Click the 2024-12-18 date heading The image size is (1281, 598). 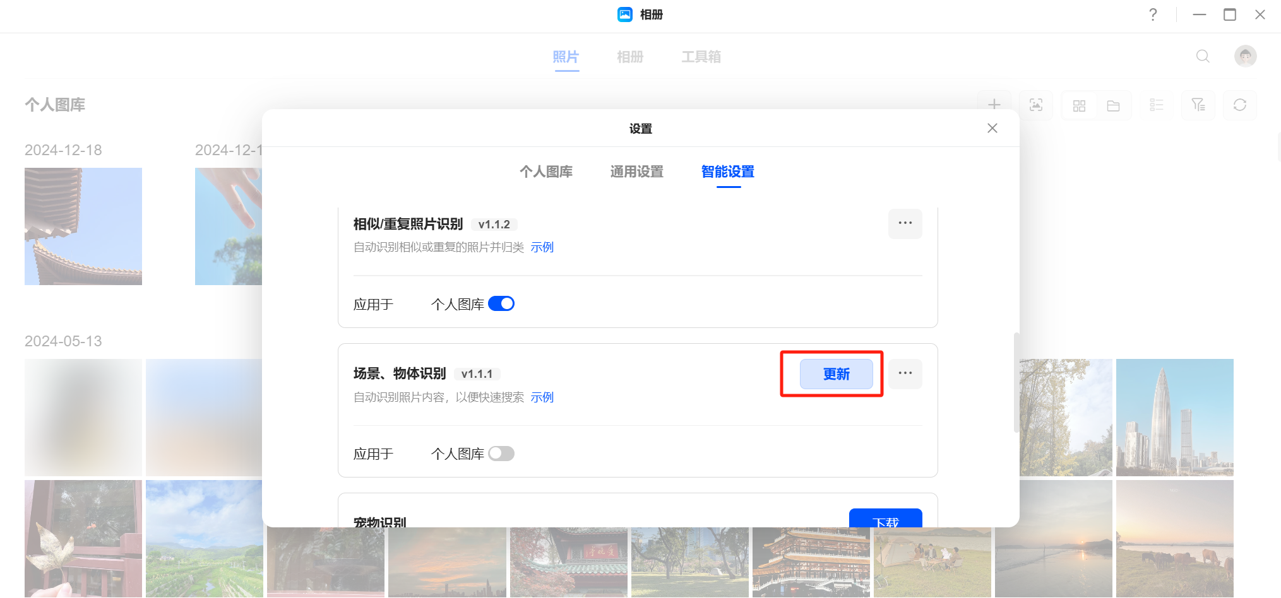[x=63, y=150]
